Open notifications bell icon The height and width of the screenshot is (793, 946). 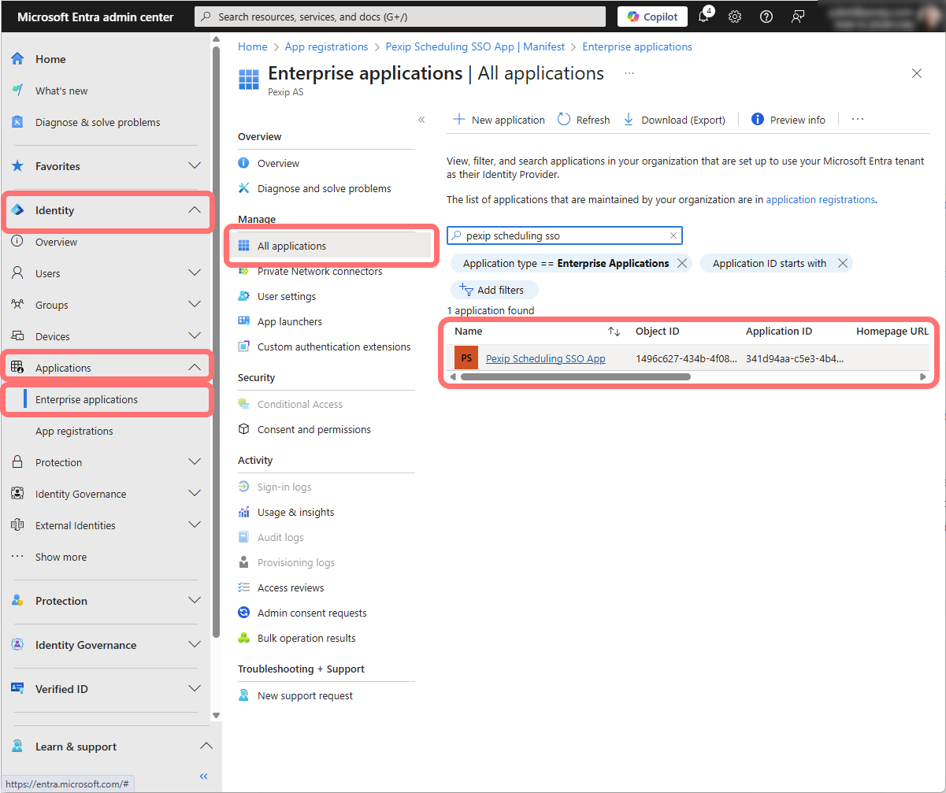coord(704,17)
